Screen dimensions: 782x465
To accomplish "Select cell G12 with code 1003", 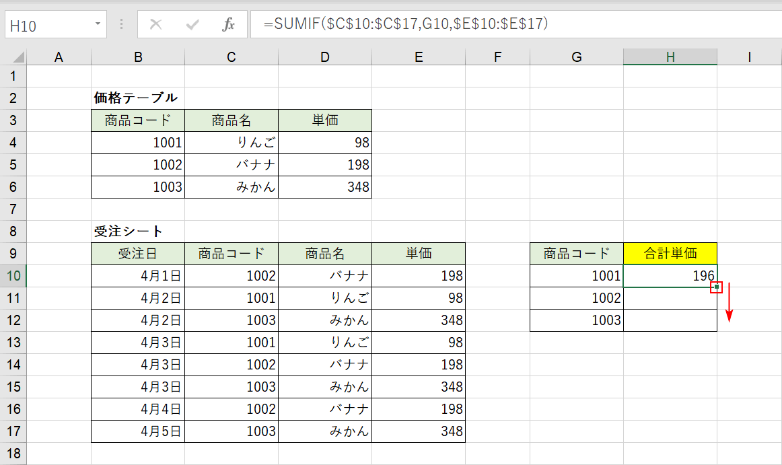I will [577, 320].
